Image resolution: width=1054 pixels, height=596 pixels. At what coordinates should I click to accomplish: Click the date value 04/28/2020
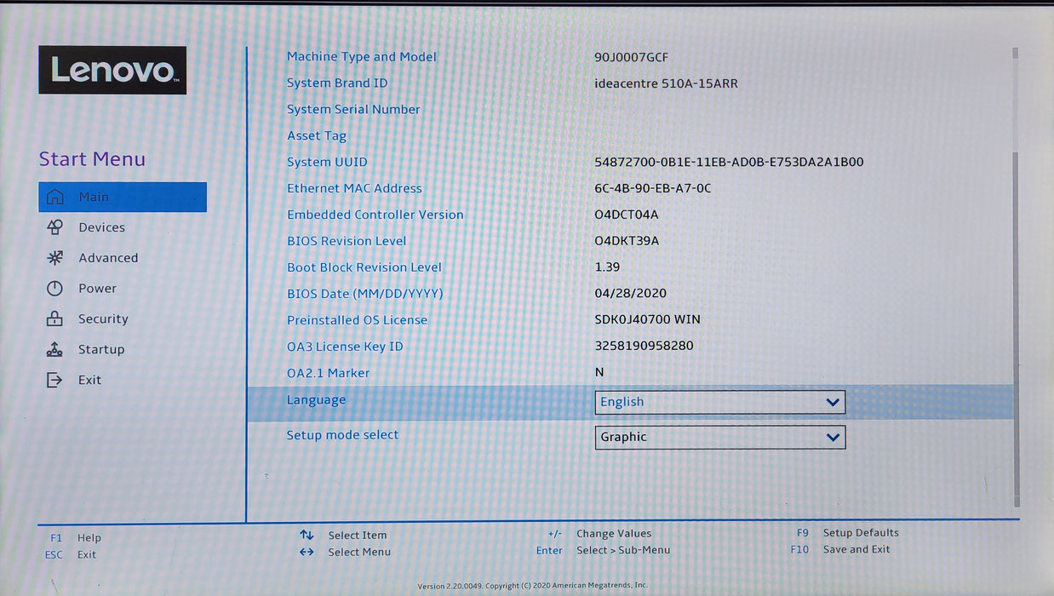(631, 294)
